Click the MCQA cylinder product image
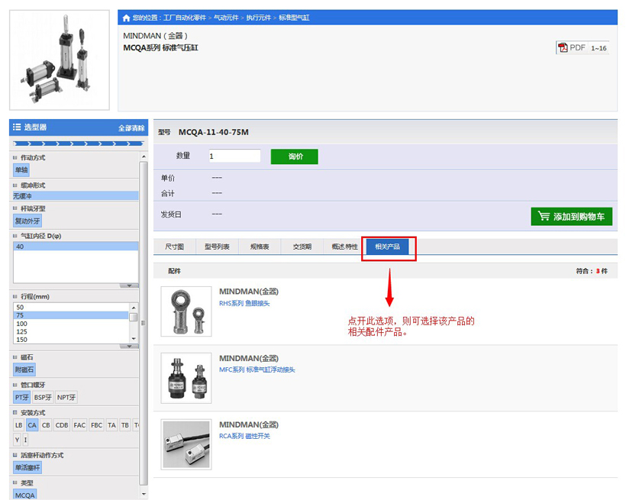This screenshot has height=500, width=626. (60, 60)
